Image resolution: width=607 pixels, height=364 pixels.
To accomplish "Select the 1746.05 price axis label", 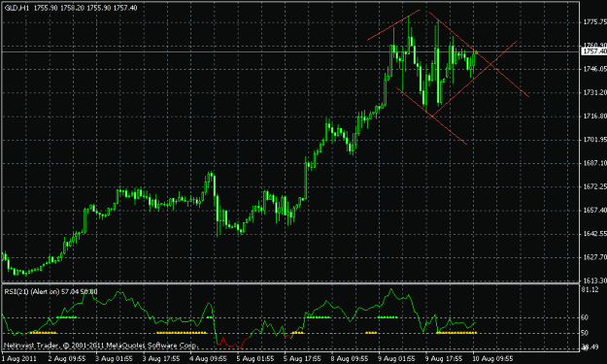I will click(x=595, y=69).
